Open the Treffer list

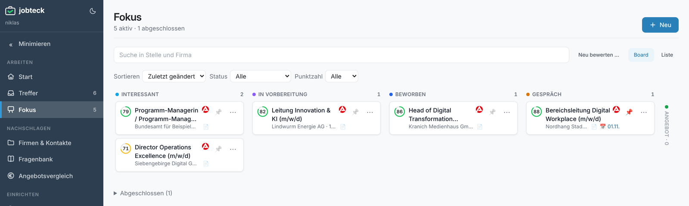52,93
